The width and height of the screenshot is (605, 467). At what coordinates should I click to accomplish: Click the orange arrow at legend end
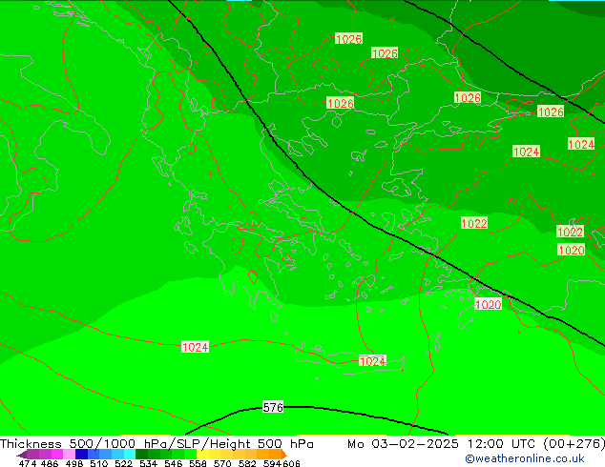pyautogui.click(x=284, y=455)
